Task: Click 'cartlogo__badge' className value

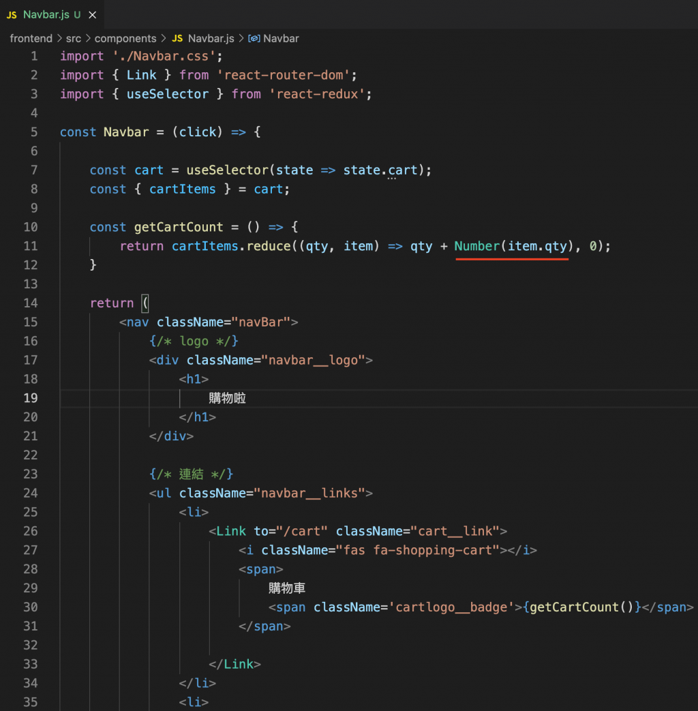Action: tap(451, 607)
